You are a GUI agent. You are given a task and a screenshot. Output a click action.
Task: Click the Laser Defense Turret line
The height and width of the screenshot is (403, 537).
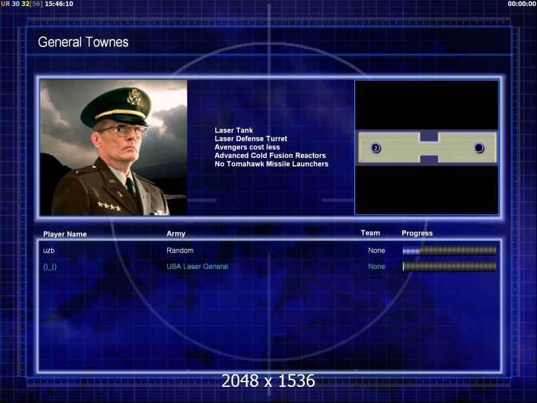[x=250, y=139]
